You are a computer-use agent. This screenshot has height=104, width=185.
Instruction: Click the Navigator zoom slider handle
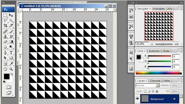point(162,44)
